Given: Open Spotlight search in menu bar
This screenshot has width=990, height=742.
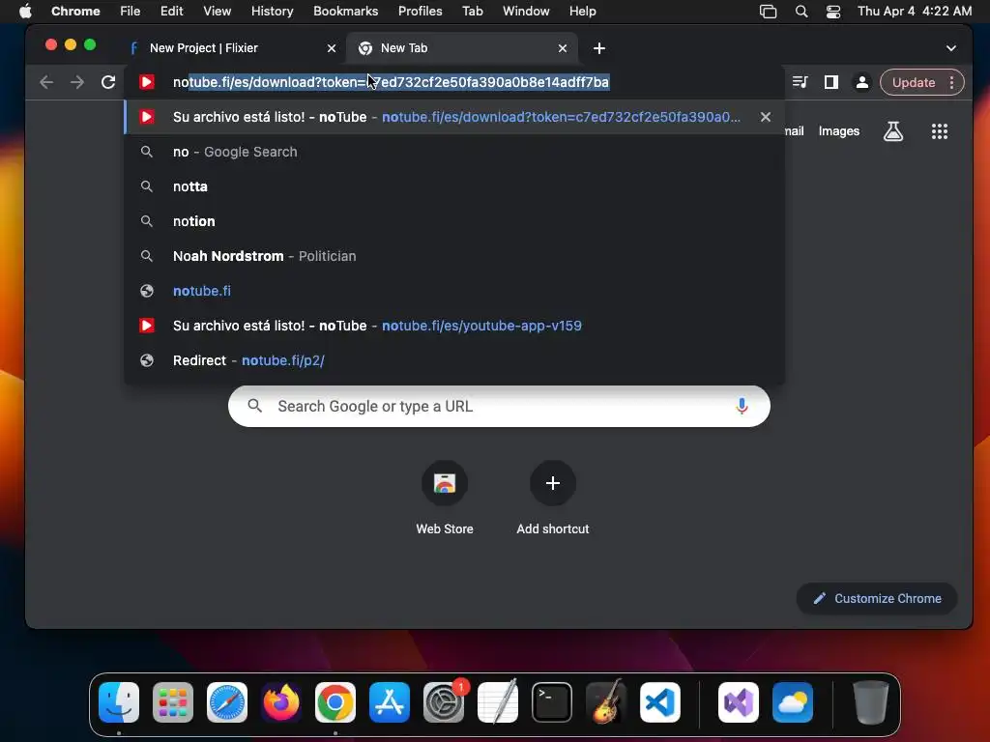Looking at the screenshot, I should 801,11.
